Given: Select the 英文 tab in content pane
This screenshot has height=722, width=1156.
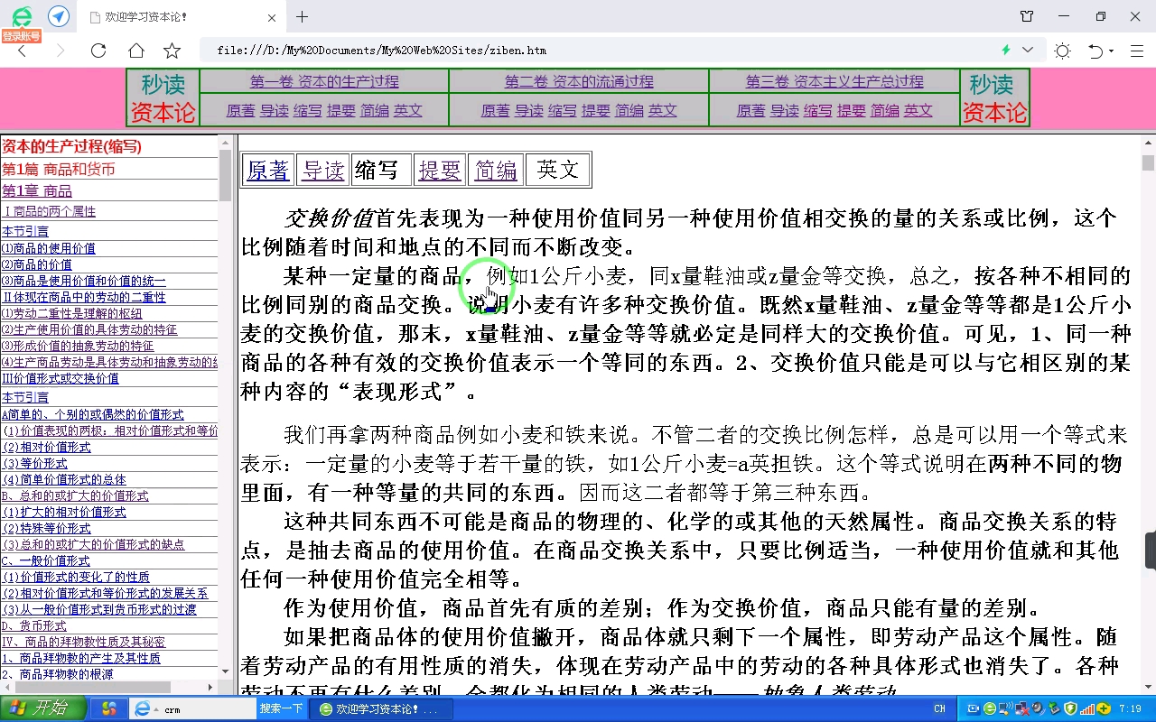Looking at the screenshot, I should pos(557,170).
